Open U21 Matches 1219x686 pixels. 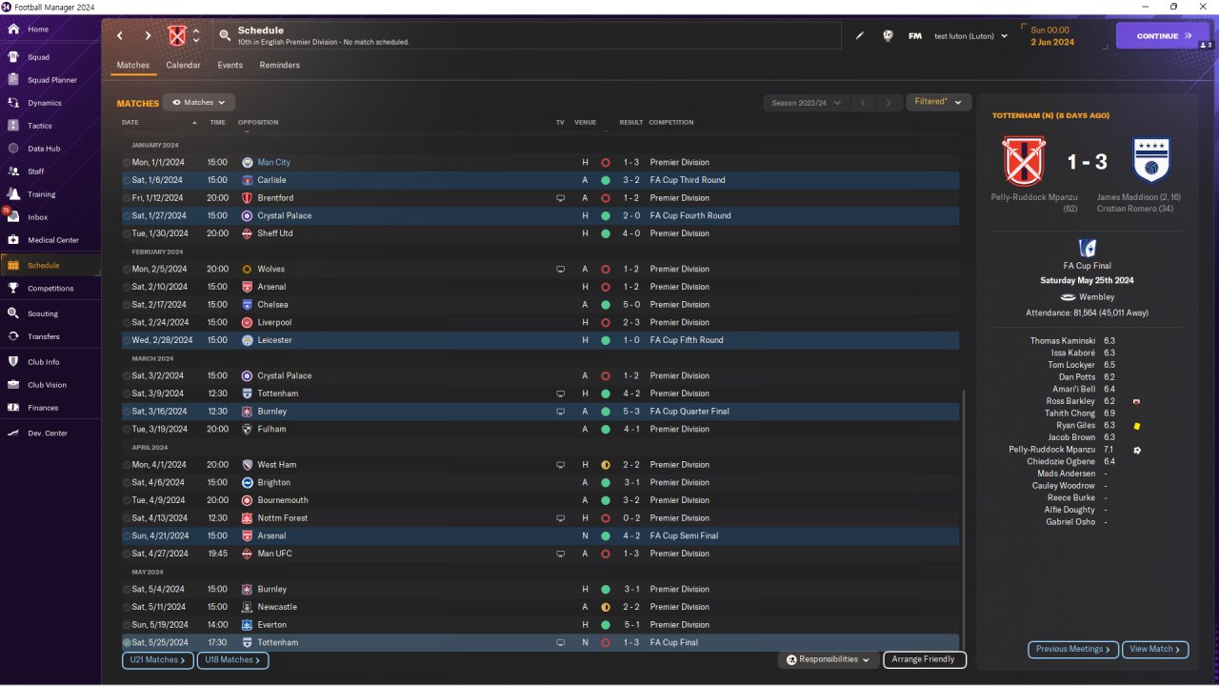click(158, 660)
